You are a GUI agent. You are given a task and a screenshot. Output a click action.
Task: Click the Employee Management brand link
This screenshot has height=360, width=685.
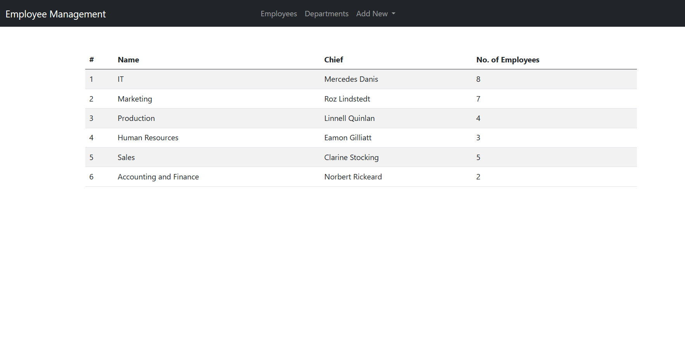(x=55, y=14)
